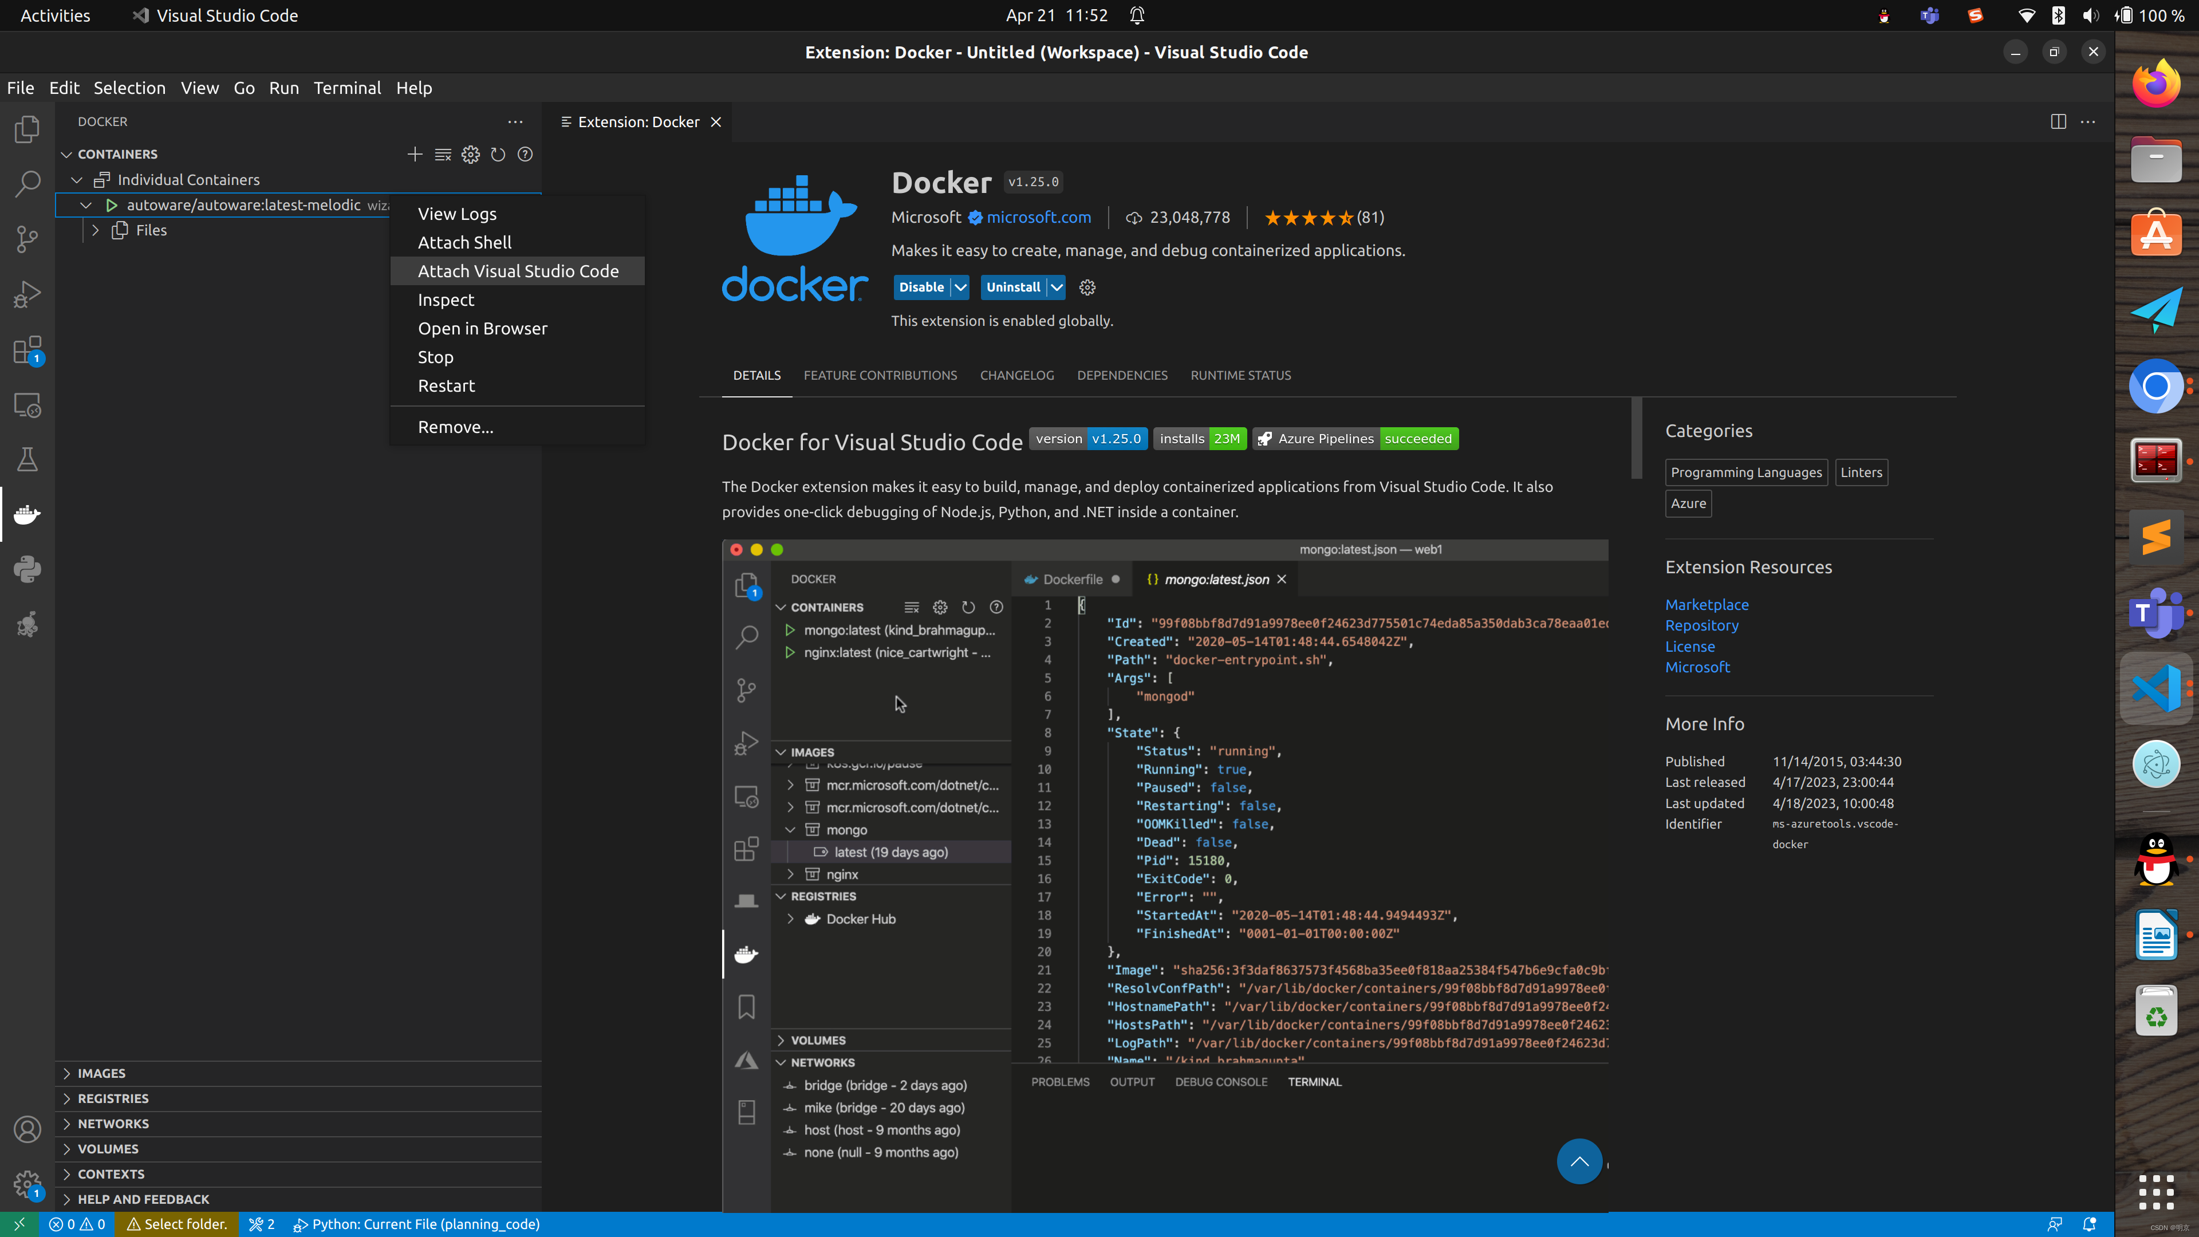Click the remote window indicator in status bar
2199x1237 pixels.
pos(19,1224)
